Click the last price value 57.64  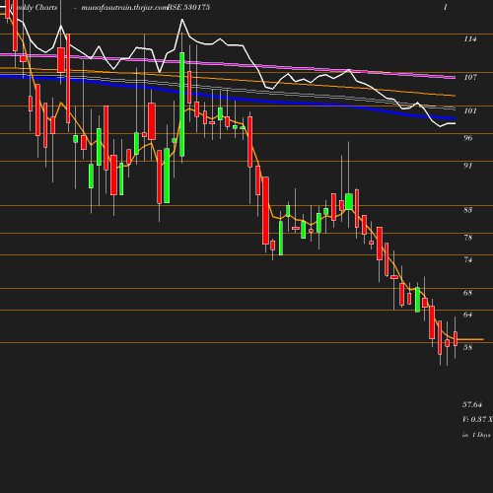(472, 404)
